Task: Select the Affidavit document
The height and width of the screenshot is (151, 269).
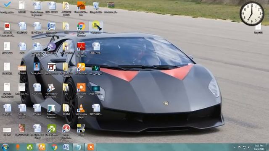Action: [37, 109]
